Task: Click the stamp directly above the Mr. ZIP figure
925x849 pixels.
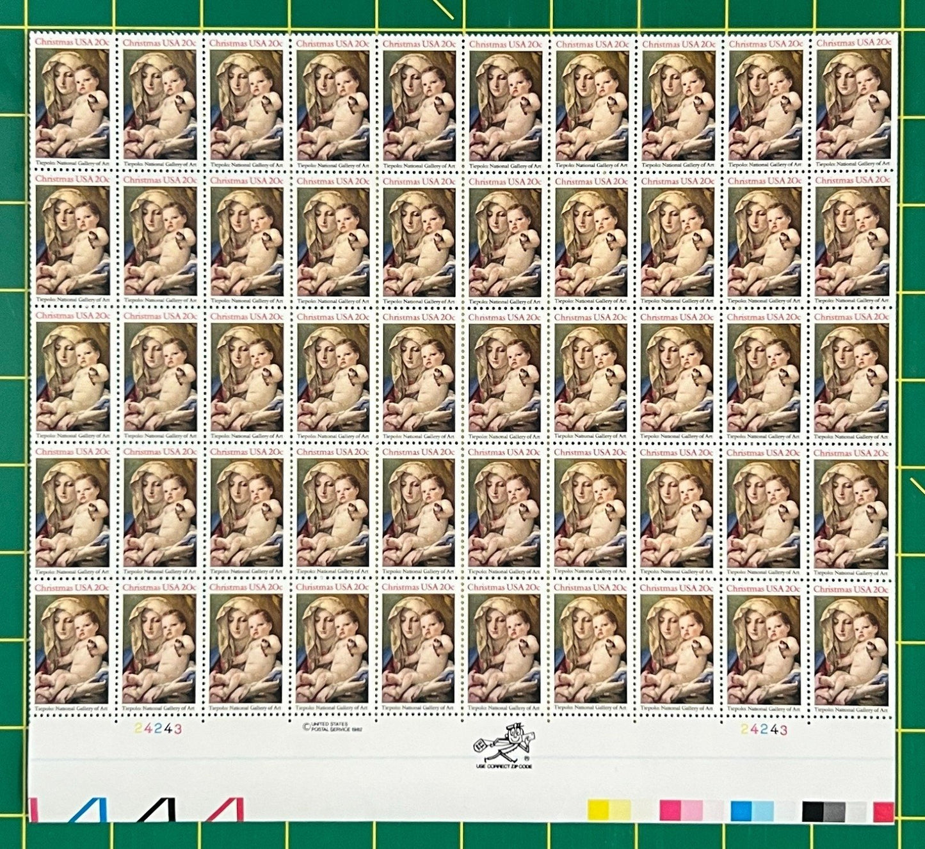Action: coord(504,647)
